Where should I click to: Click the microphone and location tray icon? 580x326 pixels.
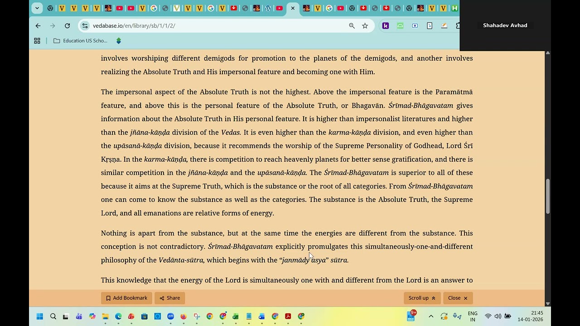click(457, 316)
